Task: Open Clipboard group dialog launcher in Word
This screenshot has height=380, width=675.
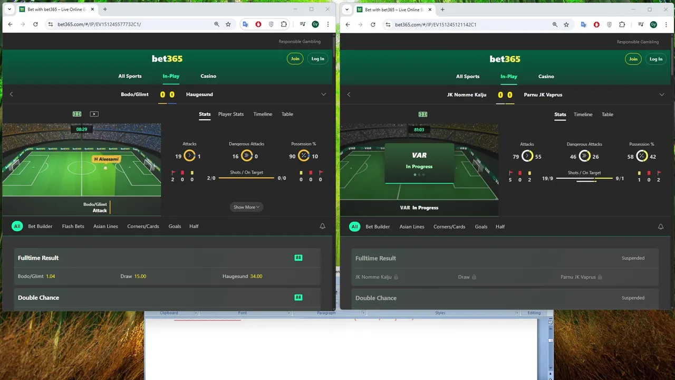Action: tap(196, 313)
